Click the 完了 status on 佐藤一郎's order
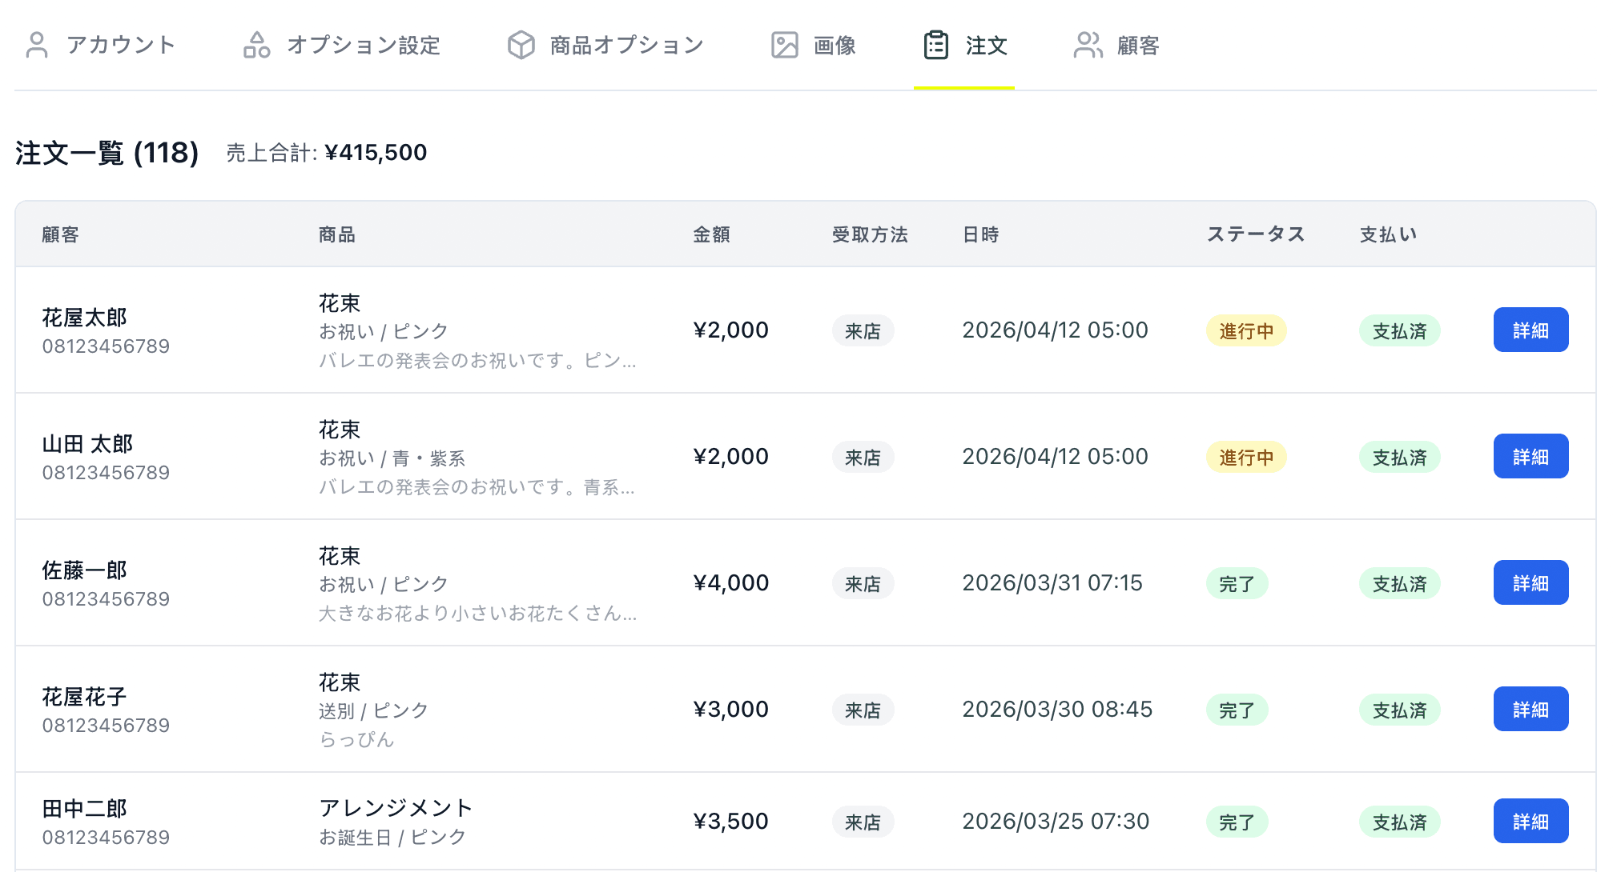This screenshot has width=1613, height=872. pos(1237,583)
